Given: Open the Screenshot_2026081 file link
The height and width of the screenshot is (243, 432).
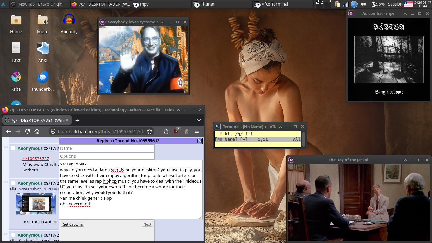Looking at the screenshot, I should pyautogui.click(x=38, y=189).
